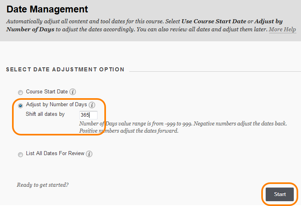Select the Course Start Date radio button
The height and width of the screenshot is (206, 301).
point(20,93)
